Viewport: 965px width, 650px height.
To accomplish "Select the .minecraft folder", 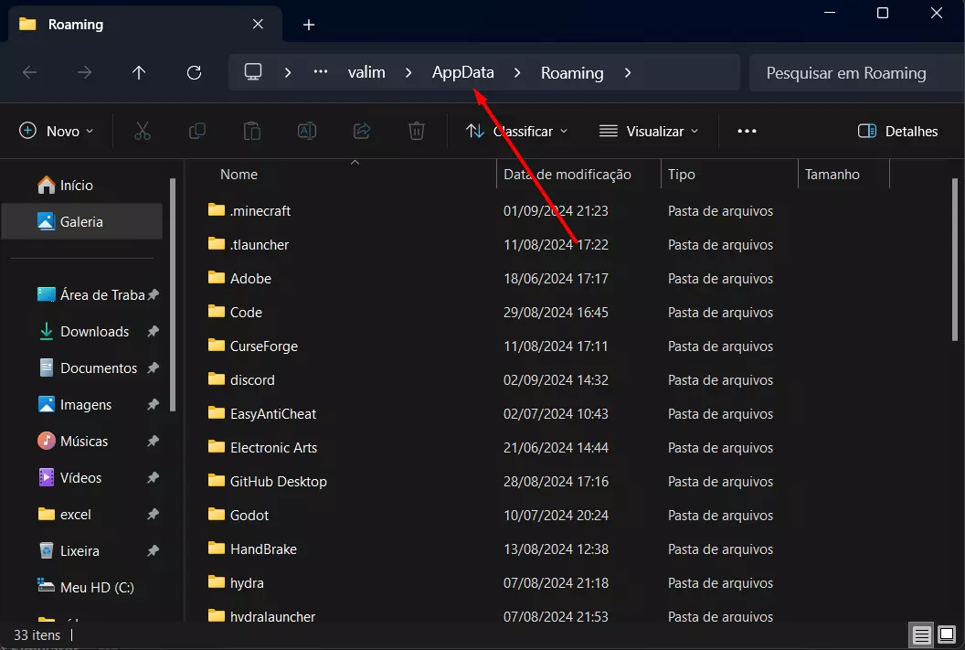I will [260, 210].
